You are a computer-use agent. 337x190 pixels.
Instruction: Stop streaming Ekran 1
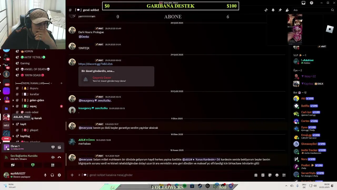coord(53,147)
